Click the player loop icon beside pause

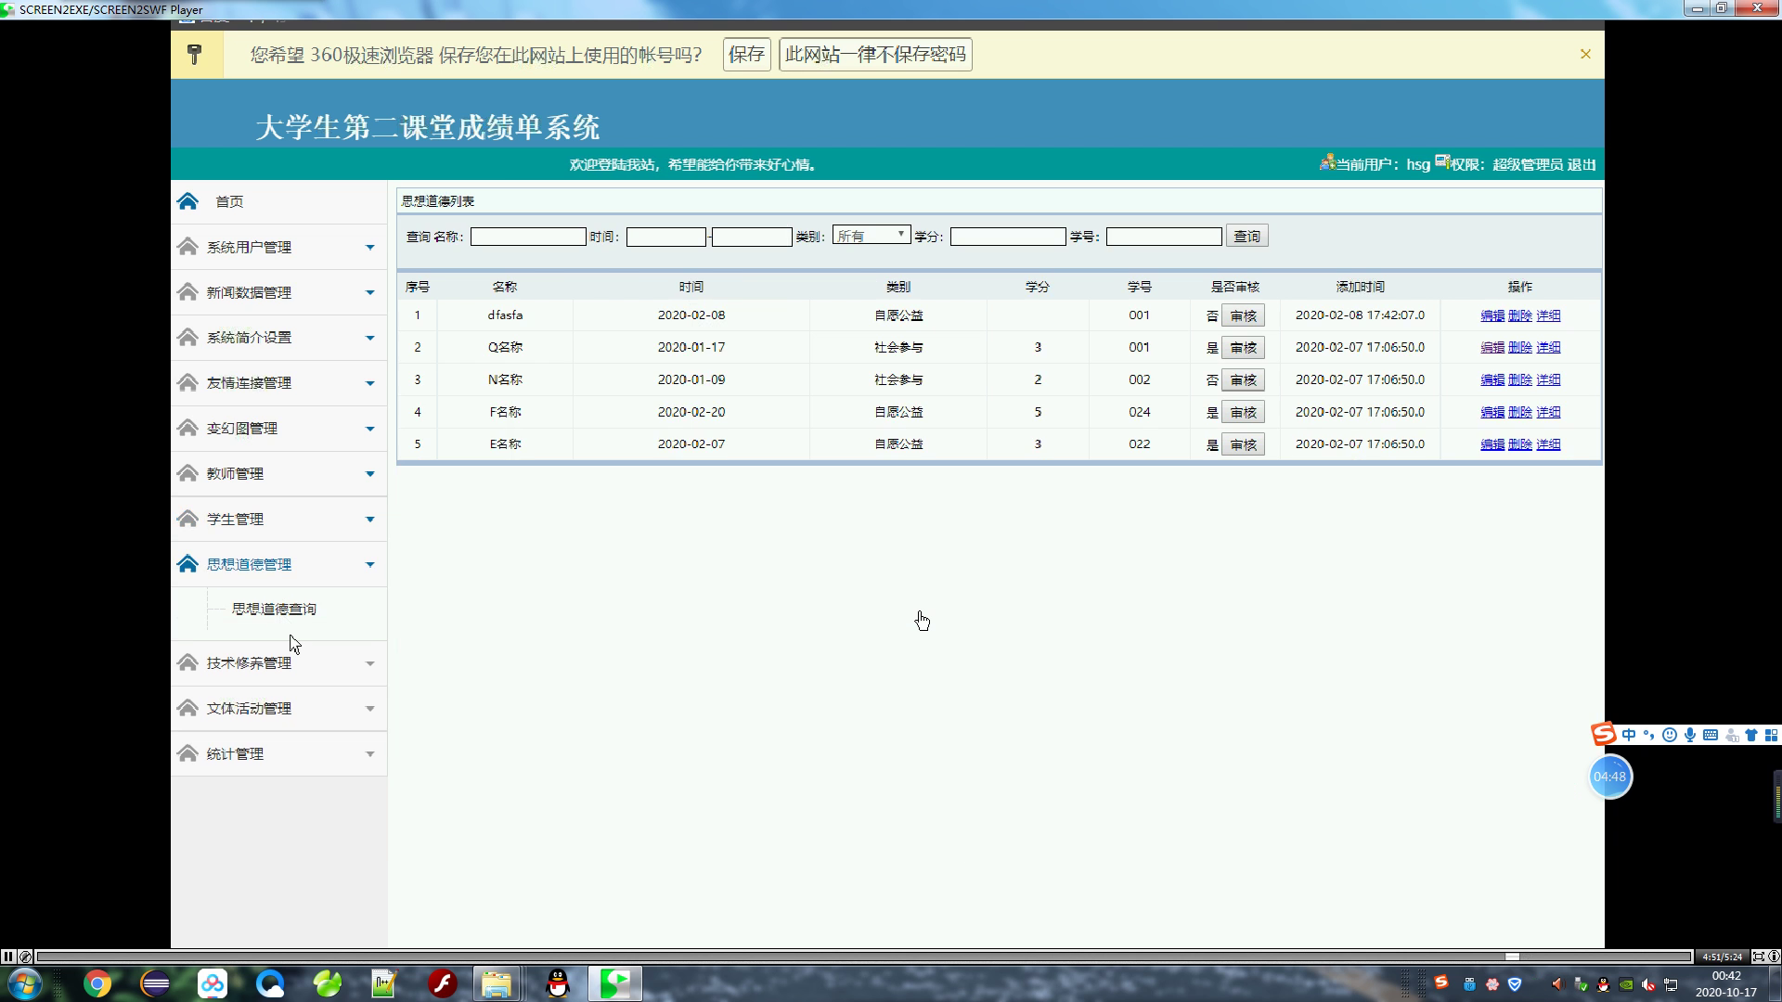[25, 957]
